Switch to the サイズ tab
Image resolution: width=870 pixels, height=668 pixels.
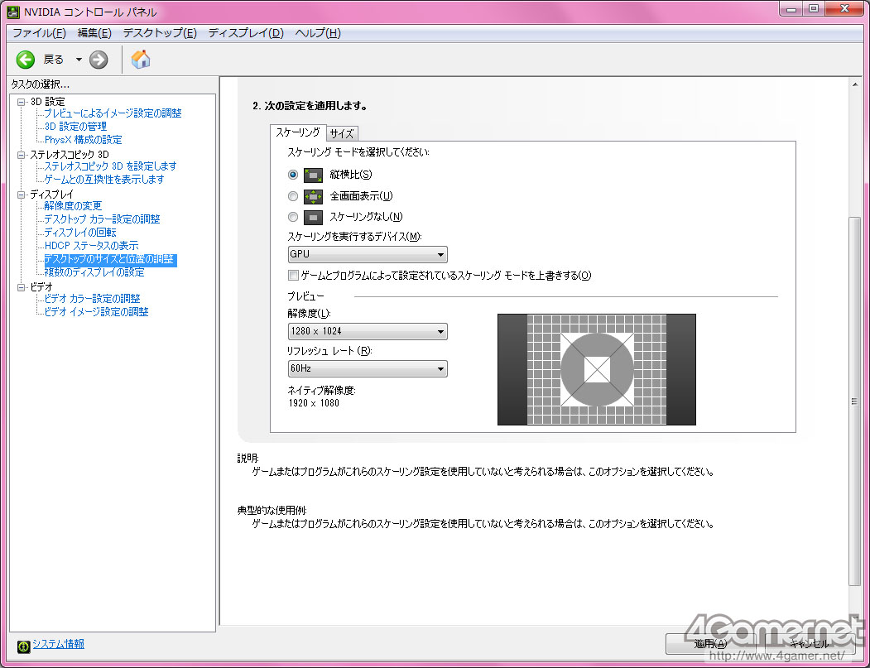(342, 134)
